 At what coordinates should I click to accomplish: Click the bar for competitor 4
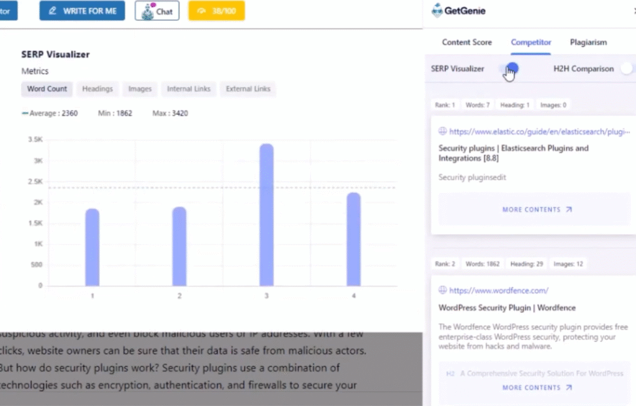353,239
